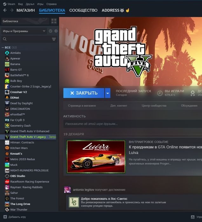
Task: Open Центр сообщества link
Action: click(x=154, y=106)
